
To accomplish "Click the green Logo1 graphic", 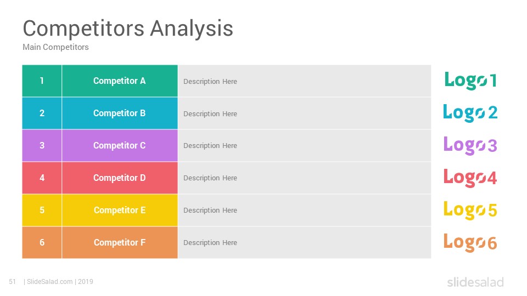I will click(470, 81).
